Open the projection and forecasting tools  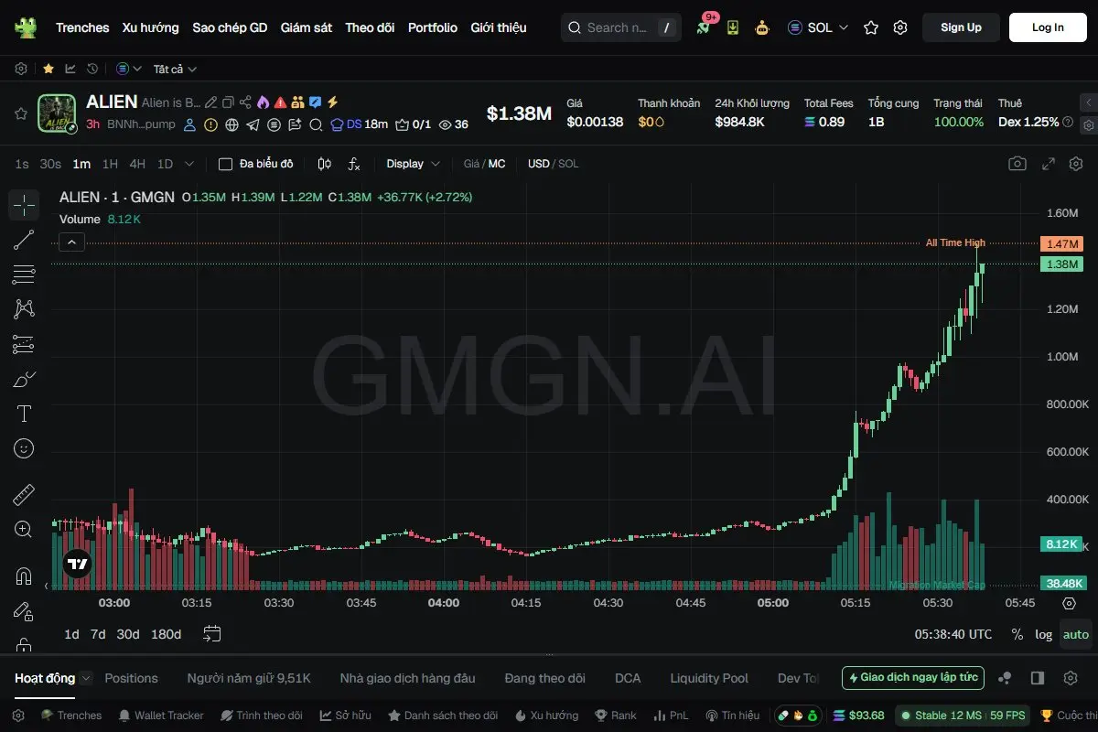pyautogui.click(x=24, y=344)
